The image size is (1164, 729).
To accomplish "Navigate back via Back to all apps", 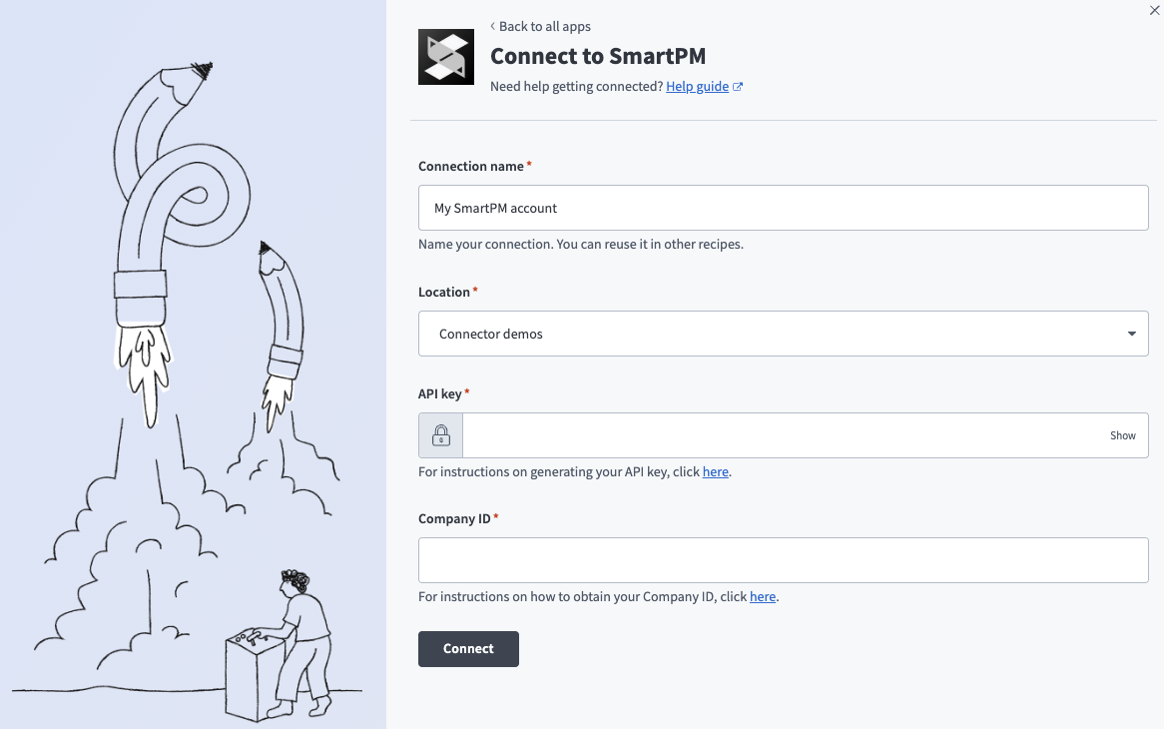I will (x=546, y=26).
